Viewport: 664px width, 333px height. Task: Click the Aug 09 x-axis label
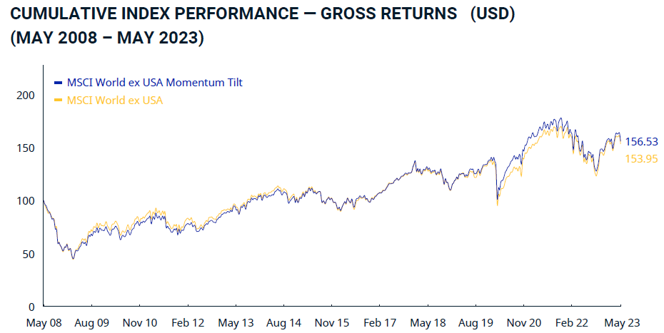[92, 323]
